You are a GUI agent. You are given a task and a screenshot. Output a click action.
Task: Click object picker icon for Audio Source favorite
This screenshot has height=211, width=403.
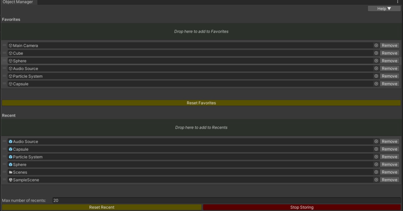376,69
